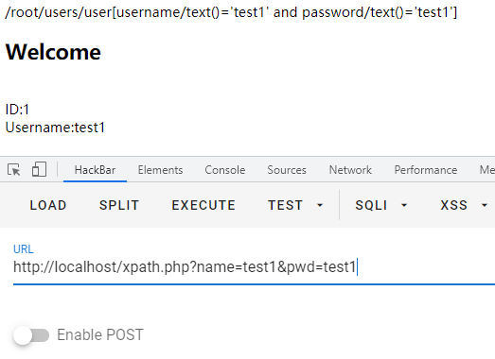Click the URL input field
Viewport: 495px width, 359px height.
(x=254, y=267)
